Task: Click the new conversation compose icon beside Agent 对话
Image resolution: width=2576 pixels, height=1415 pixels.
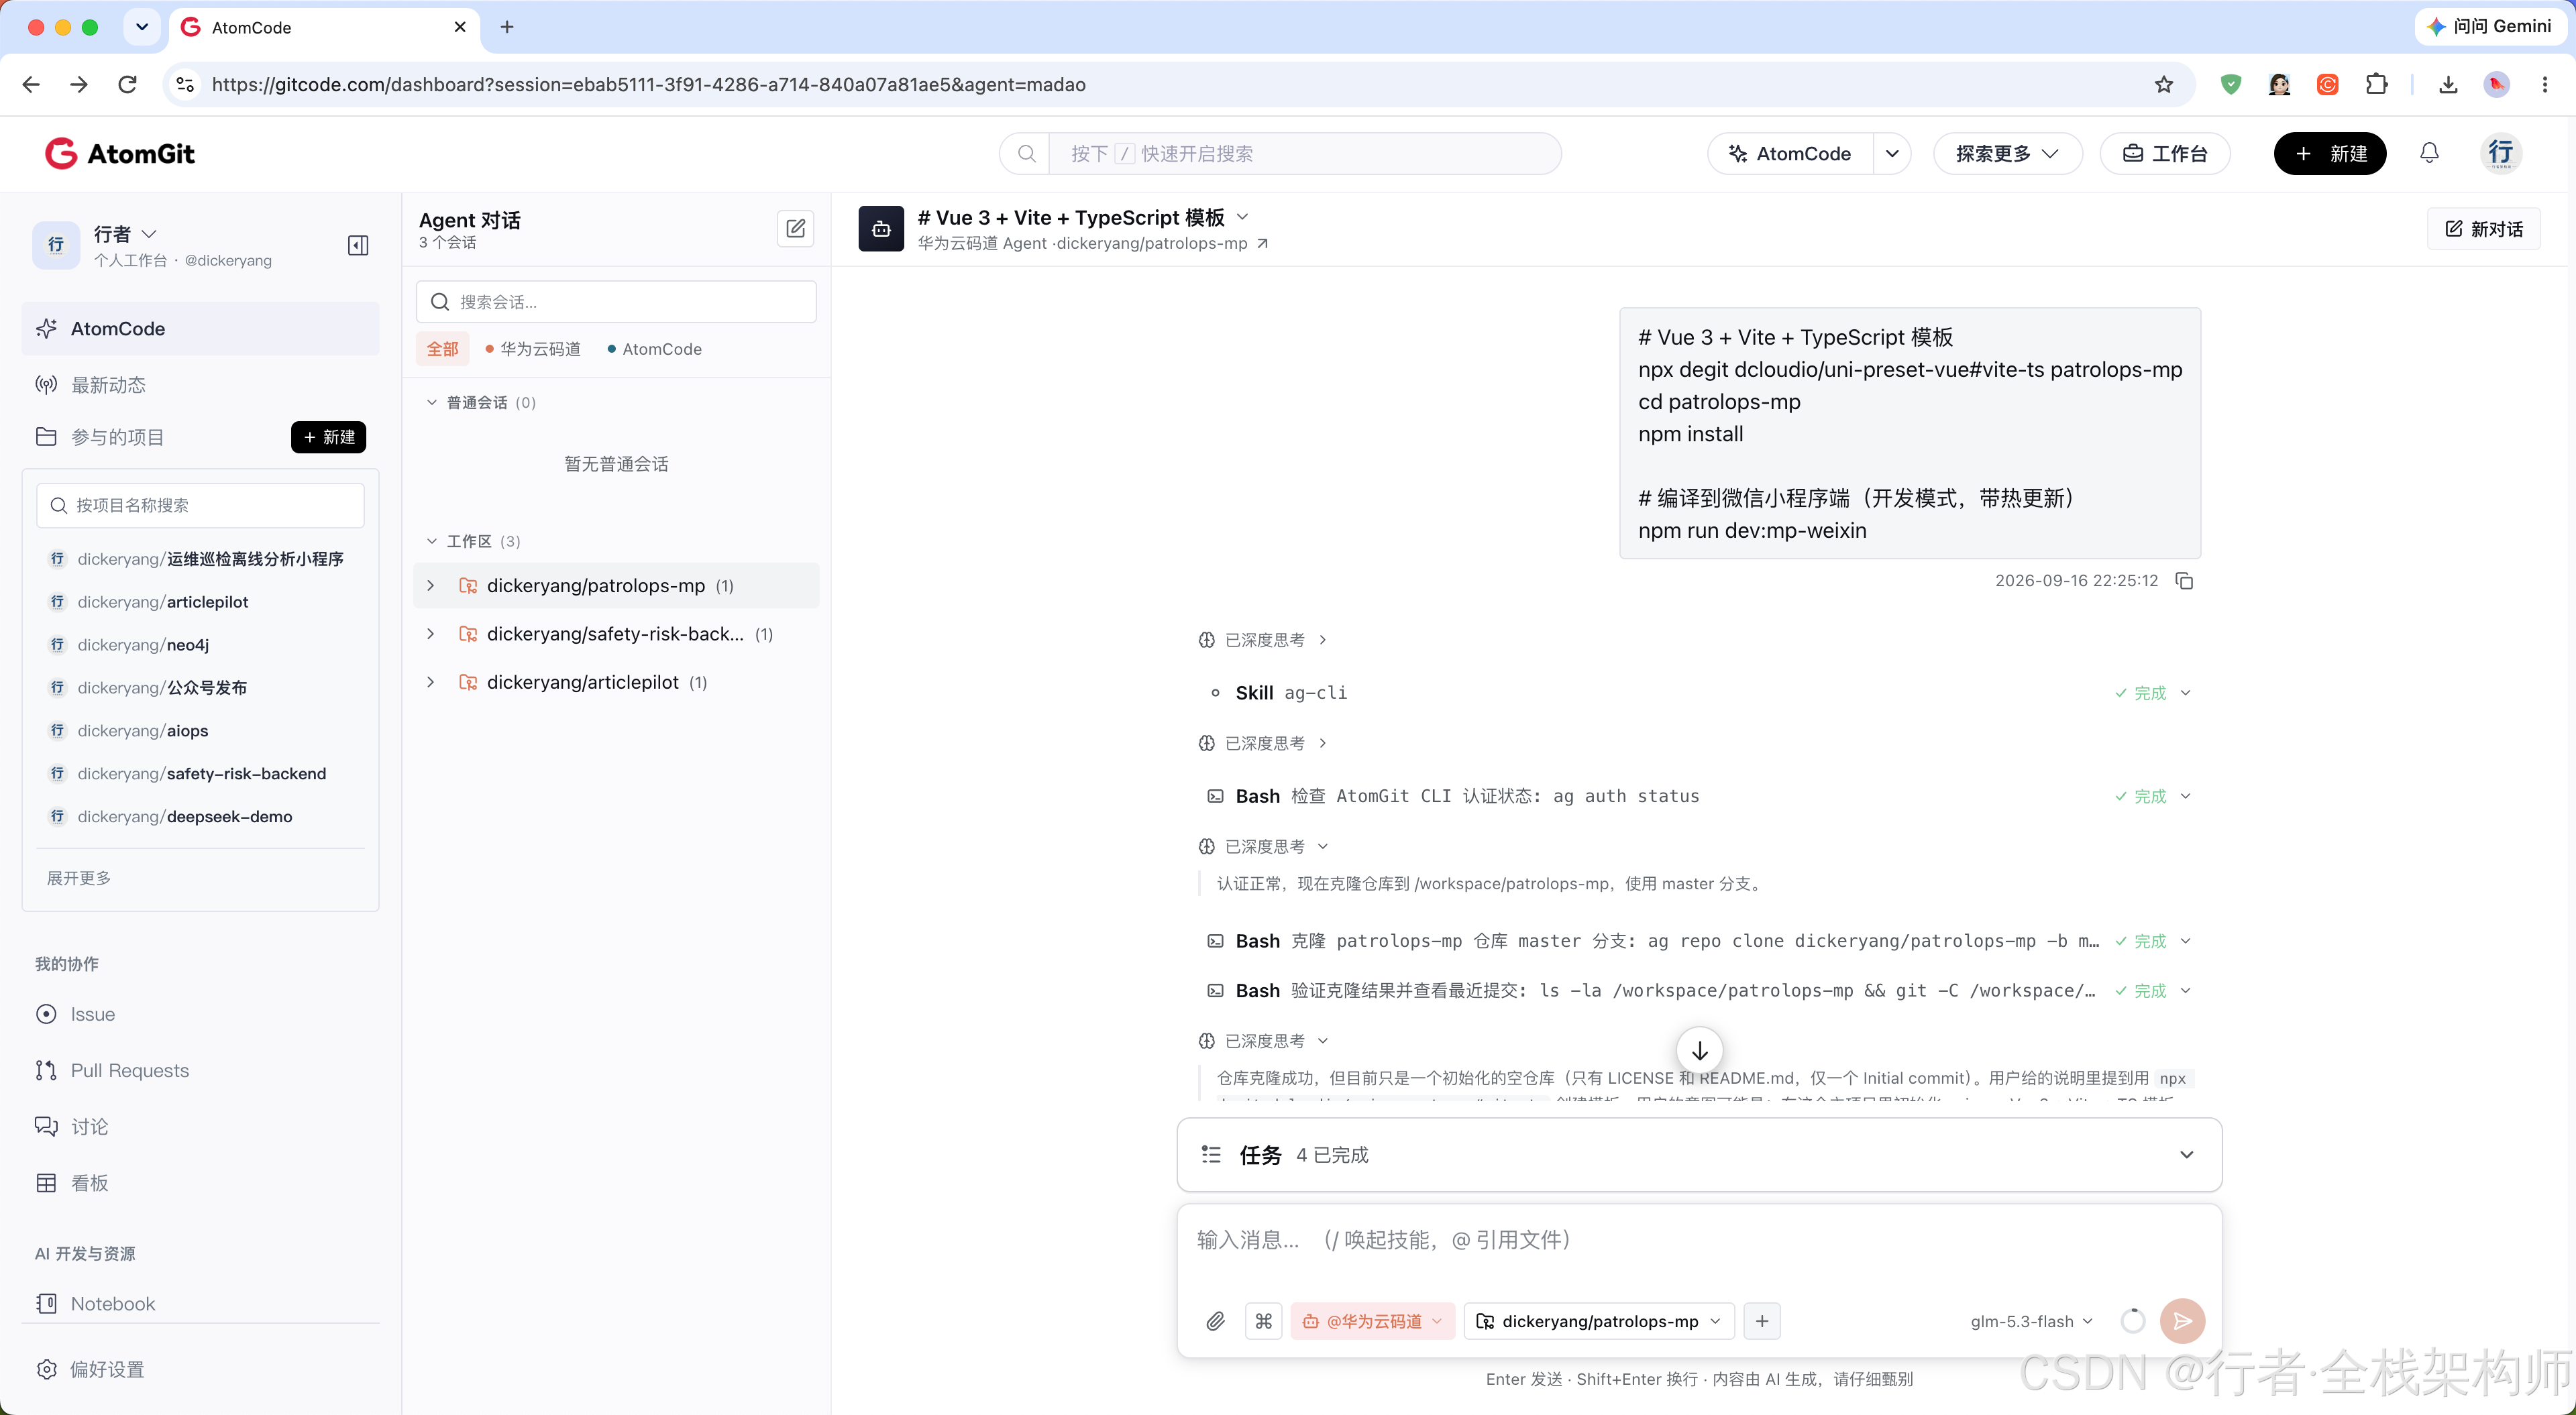Action: tap(795, 228)
